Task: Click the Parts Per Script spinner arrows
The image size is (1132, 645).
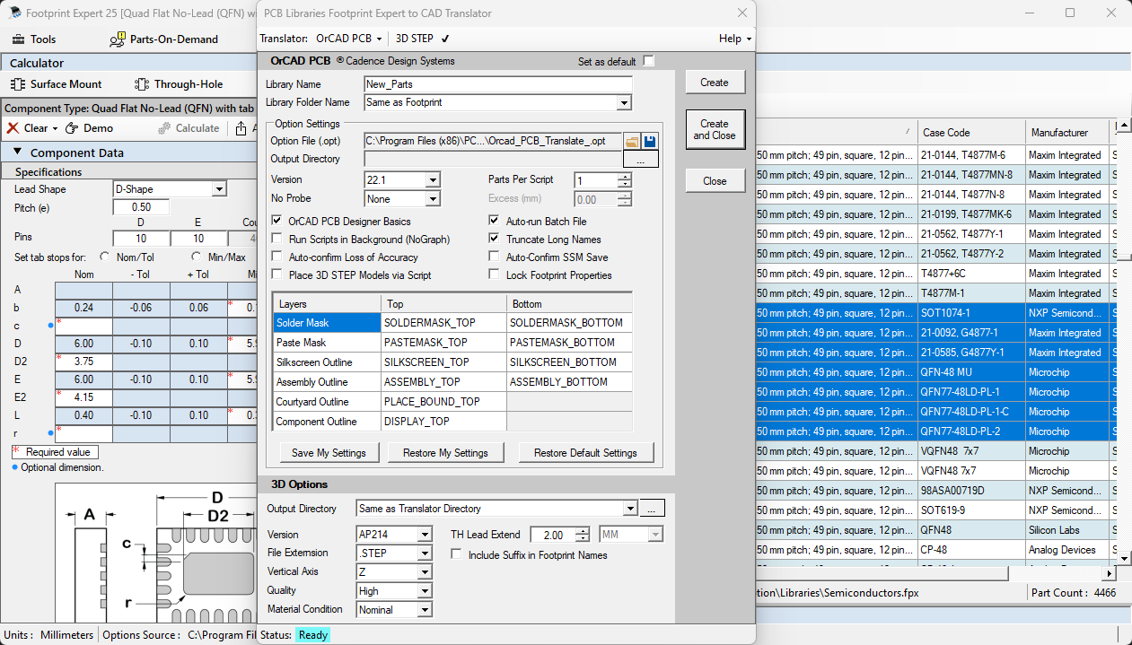Action: tap(625, 179)
